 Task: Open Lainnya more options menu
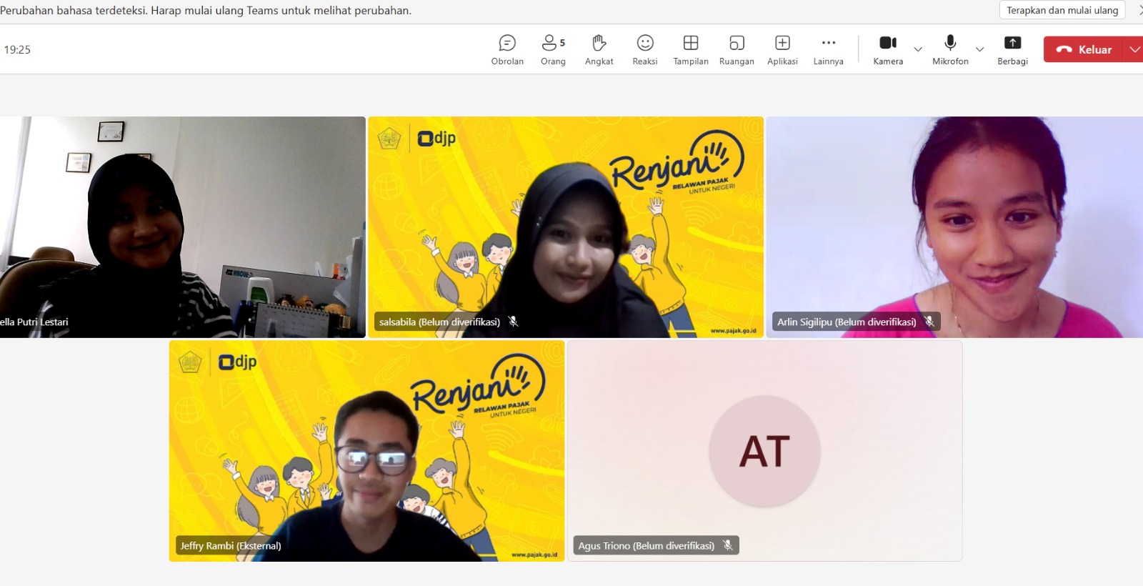828,49
